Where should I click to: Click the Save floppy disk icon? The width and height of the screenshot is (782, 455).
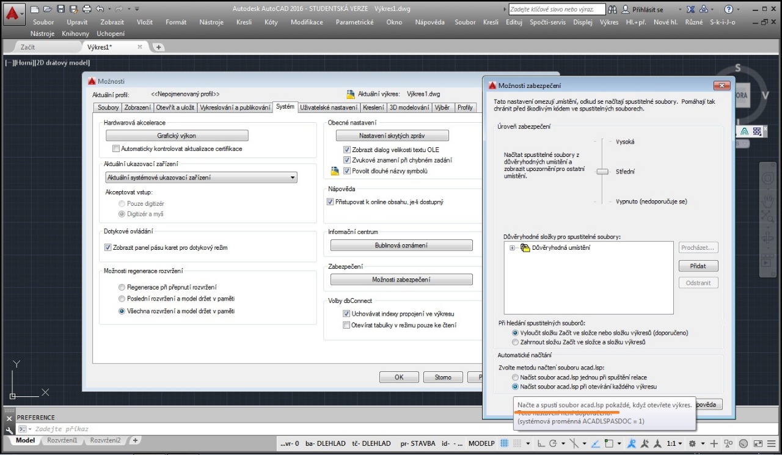pos(60,9)
